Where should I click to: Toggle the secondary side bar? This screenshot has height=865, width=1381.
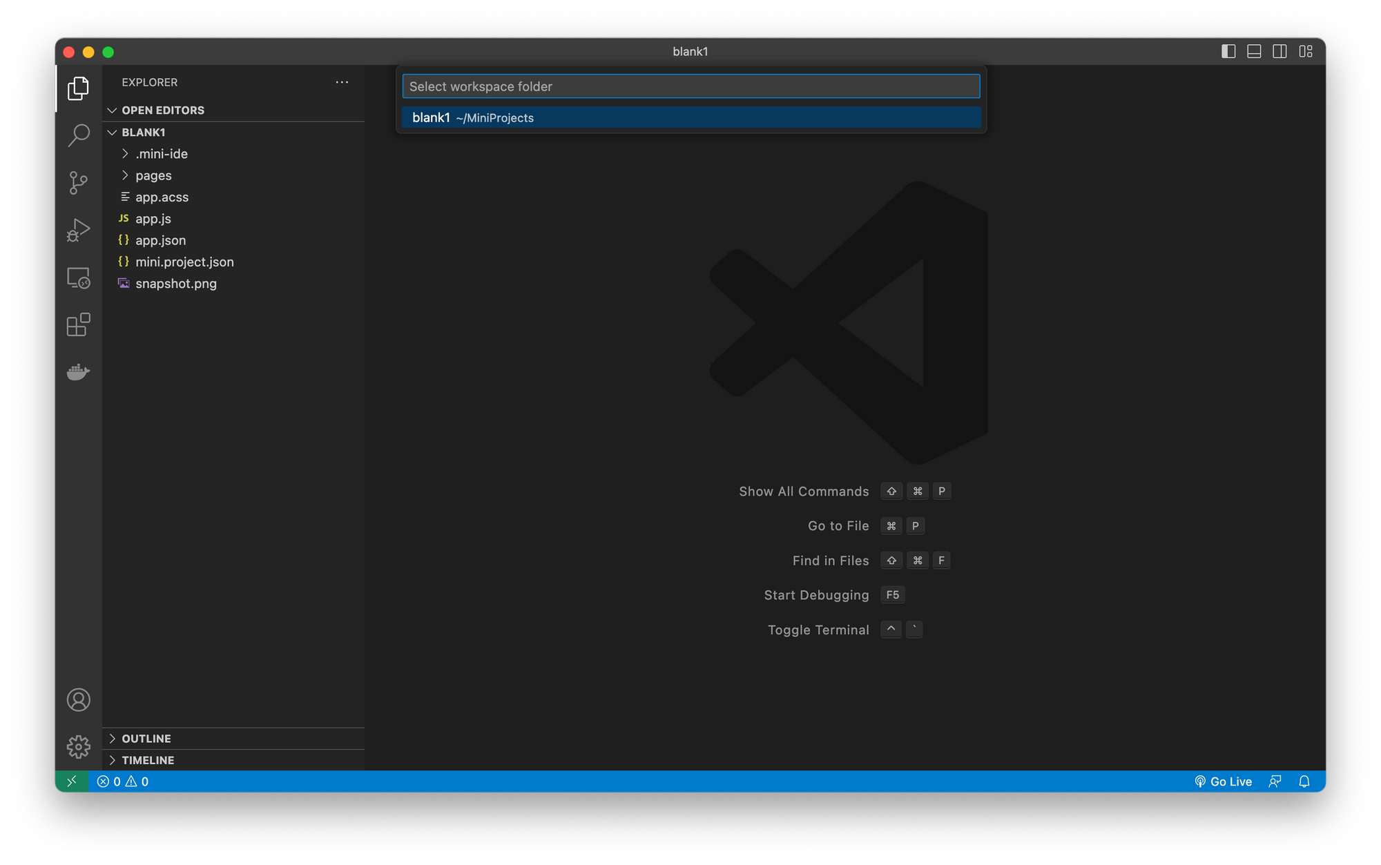1279,52
